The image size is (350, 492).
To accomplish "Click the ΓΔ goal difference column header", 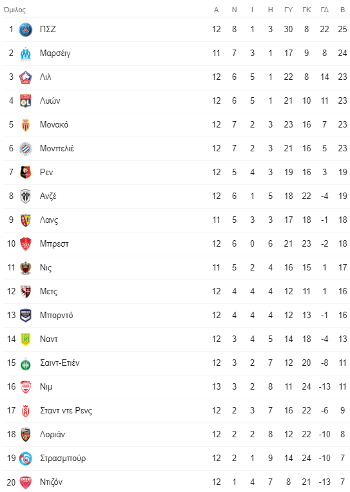I will point(325,10).
